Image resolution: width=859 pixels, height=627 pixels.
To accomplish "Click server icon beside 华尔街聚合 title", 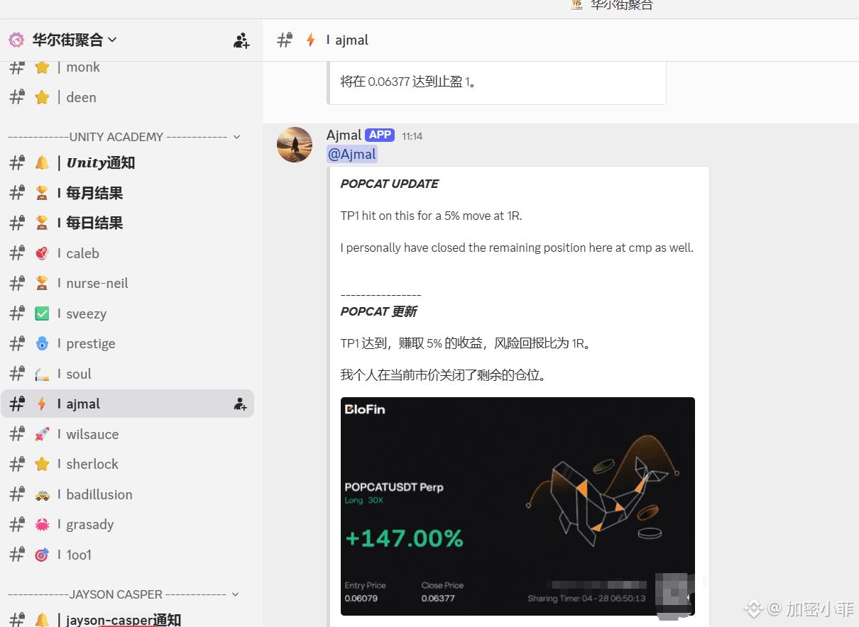I will point(16,40).
